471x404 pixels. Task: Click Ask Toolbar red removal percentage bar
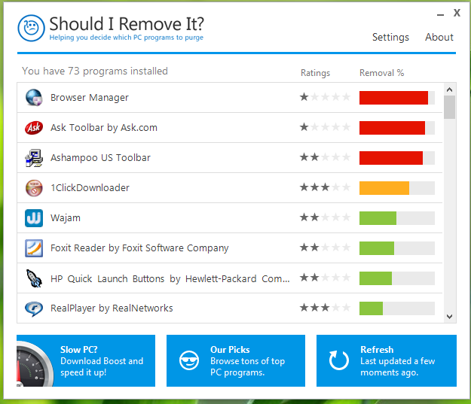coord(397,128)
